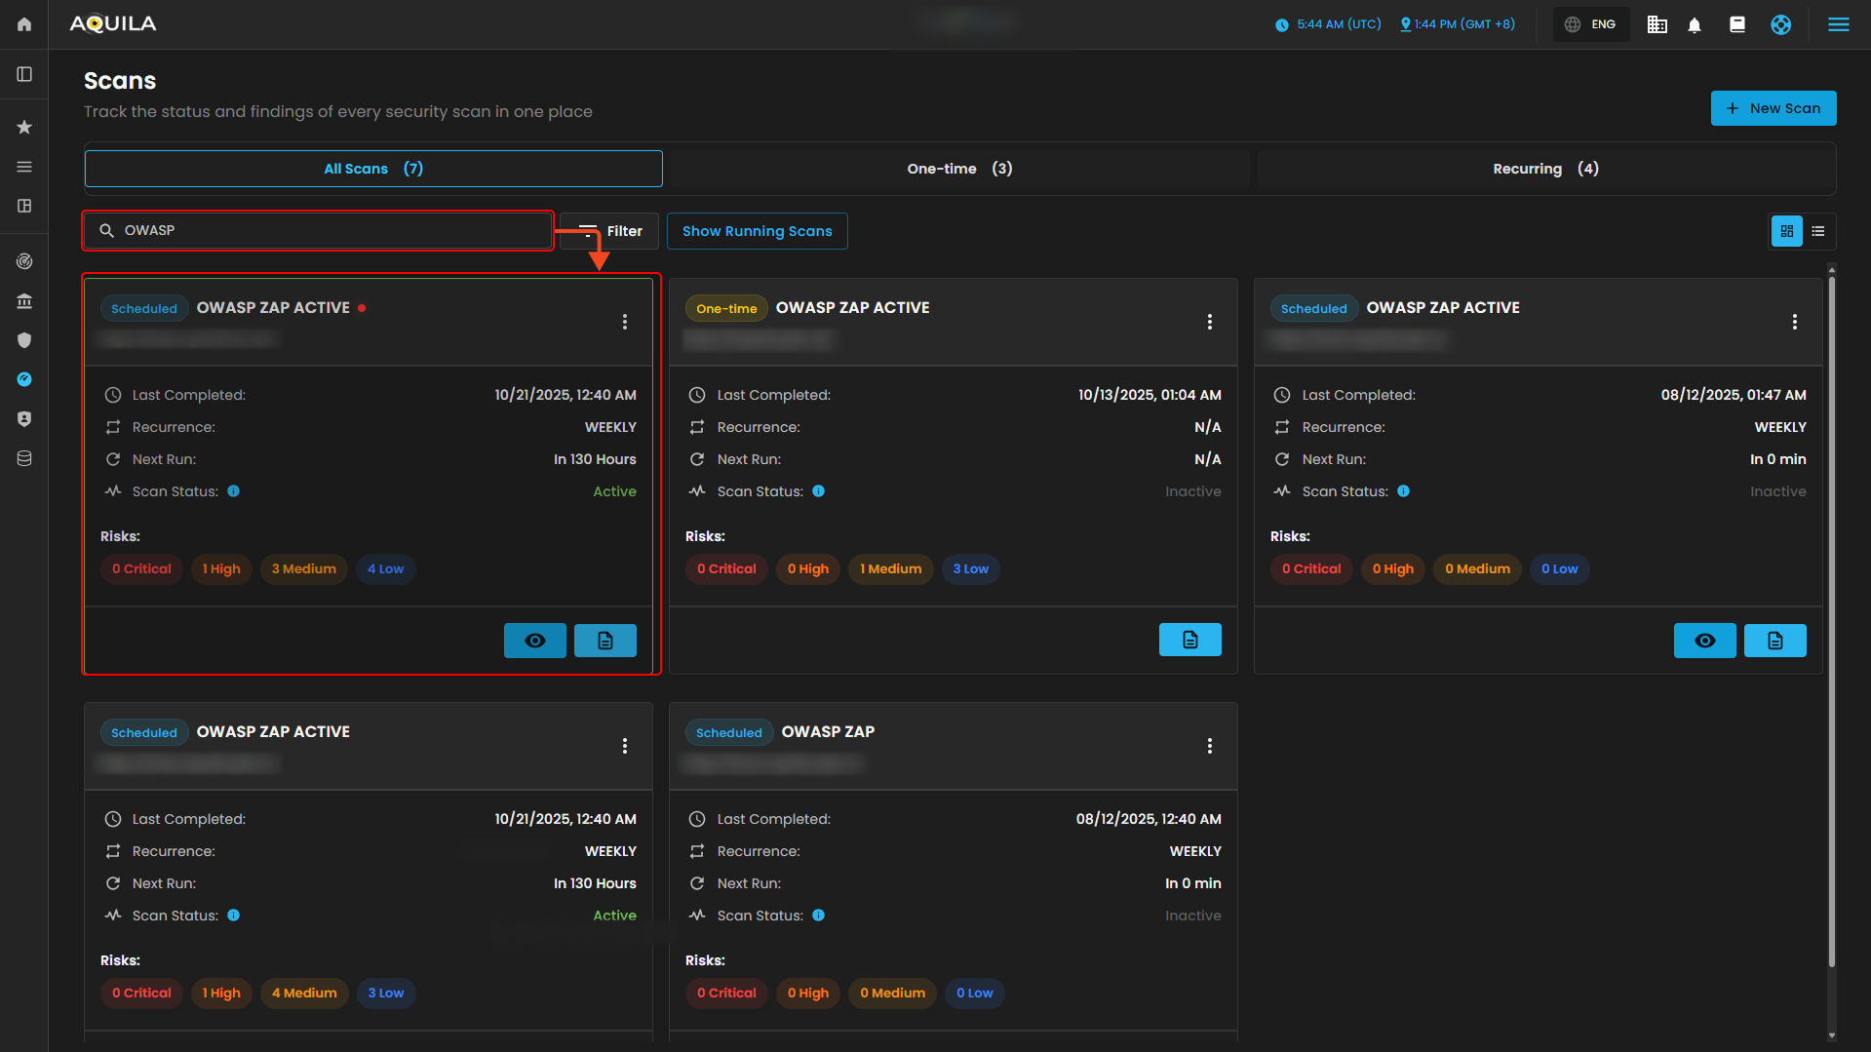Open the ENG language selector

pos(1591,25)
